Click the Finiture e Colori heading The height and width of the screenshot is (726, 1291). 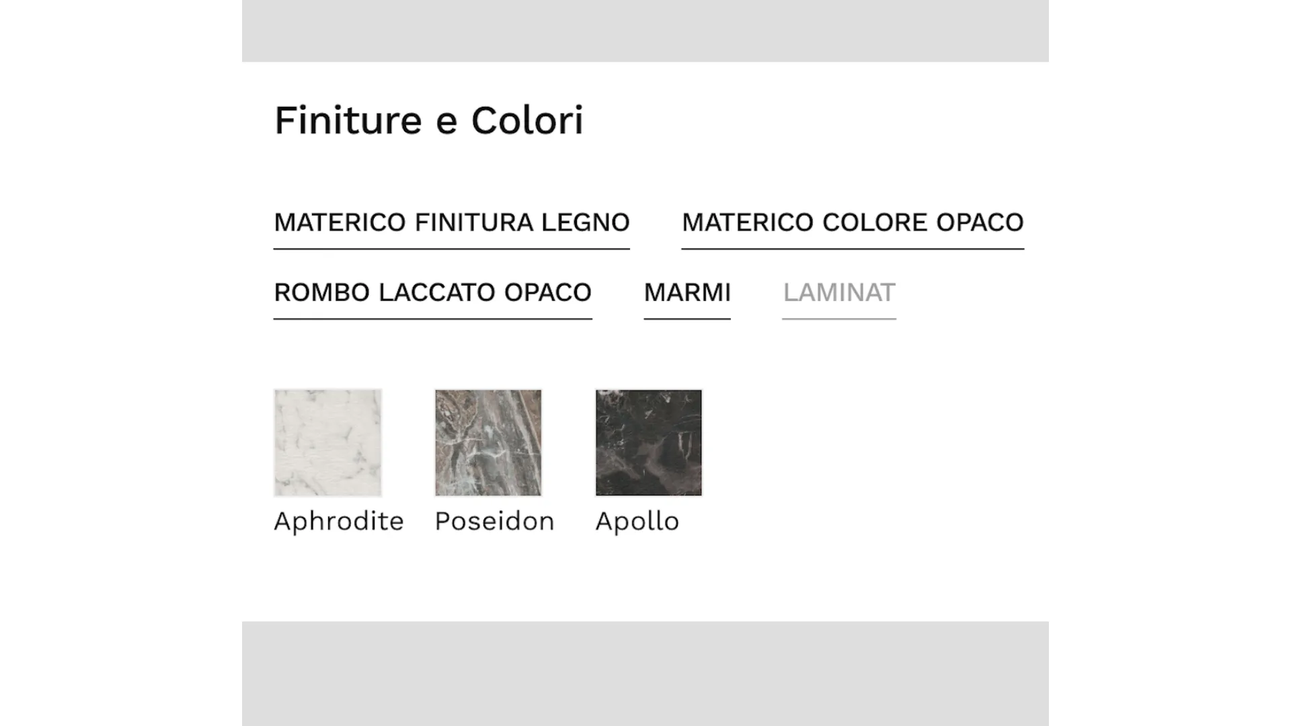[429, 120]
